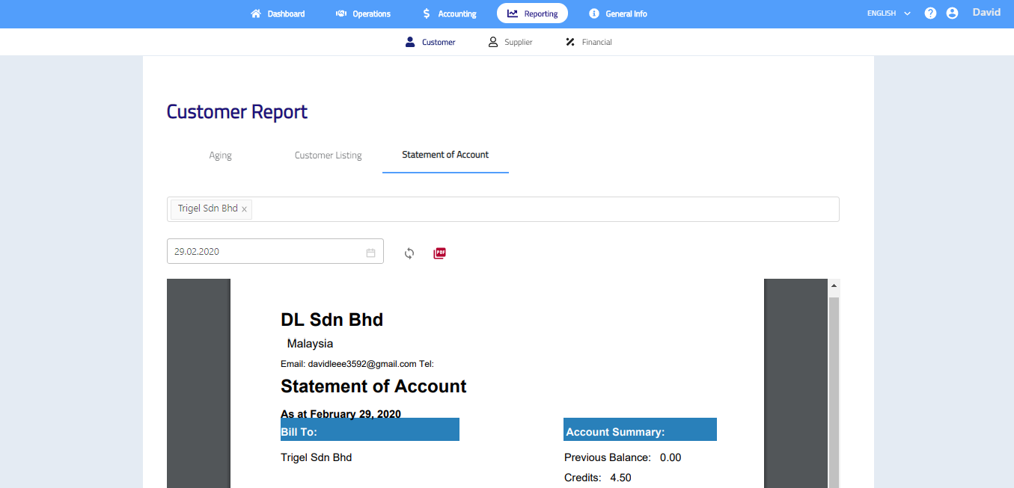
Task: Select the Customer report section
Action: tap(430, 43)
